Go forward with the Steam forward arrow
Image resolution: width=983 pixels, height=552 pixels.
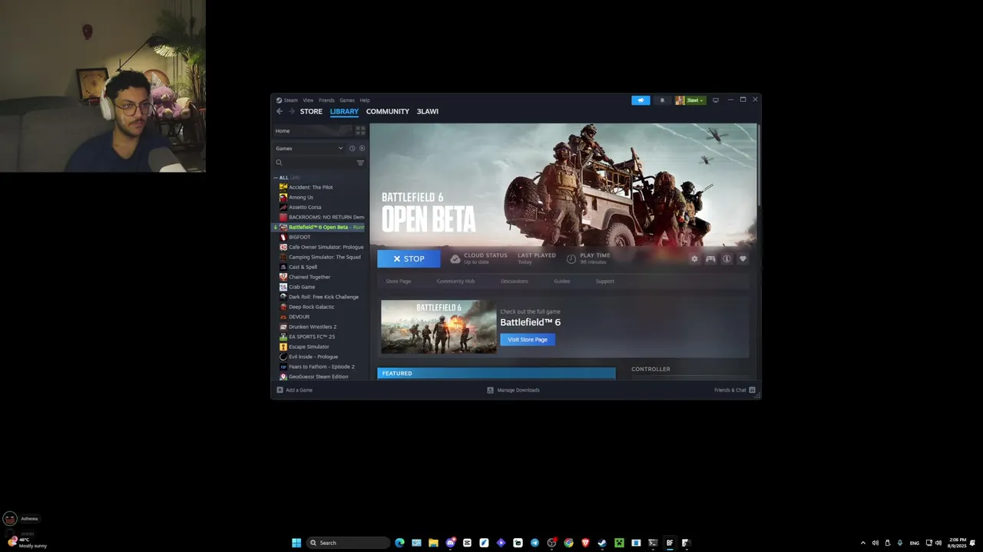(292, 111)
